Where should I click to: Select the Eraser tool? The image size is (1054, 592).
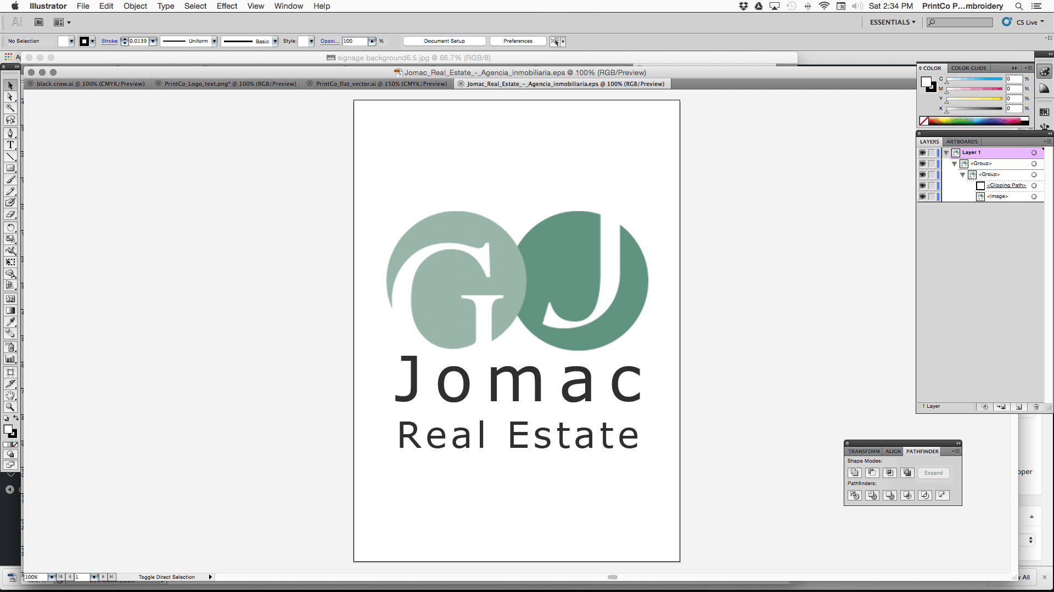pyautogui.click(x=10, y=214)
